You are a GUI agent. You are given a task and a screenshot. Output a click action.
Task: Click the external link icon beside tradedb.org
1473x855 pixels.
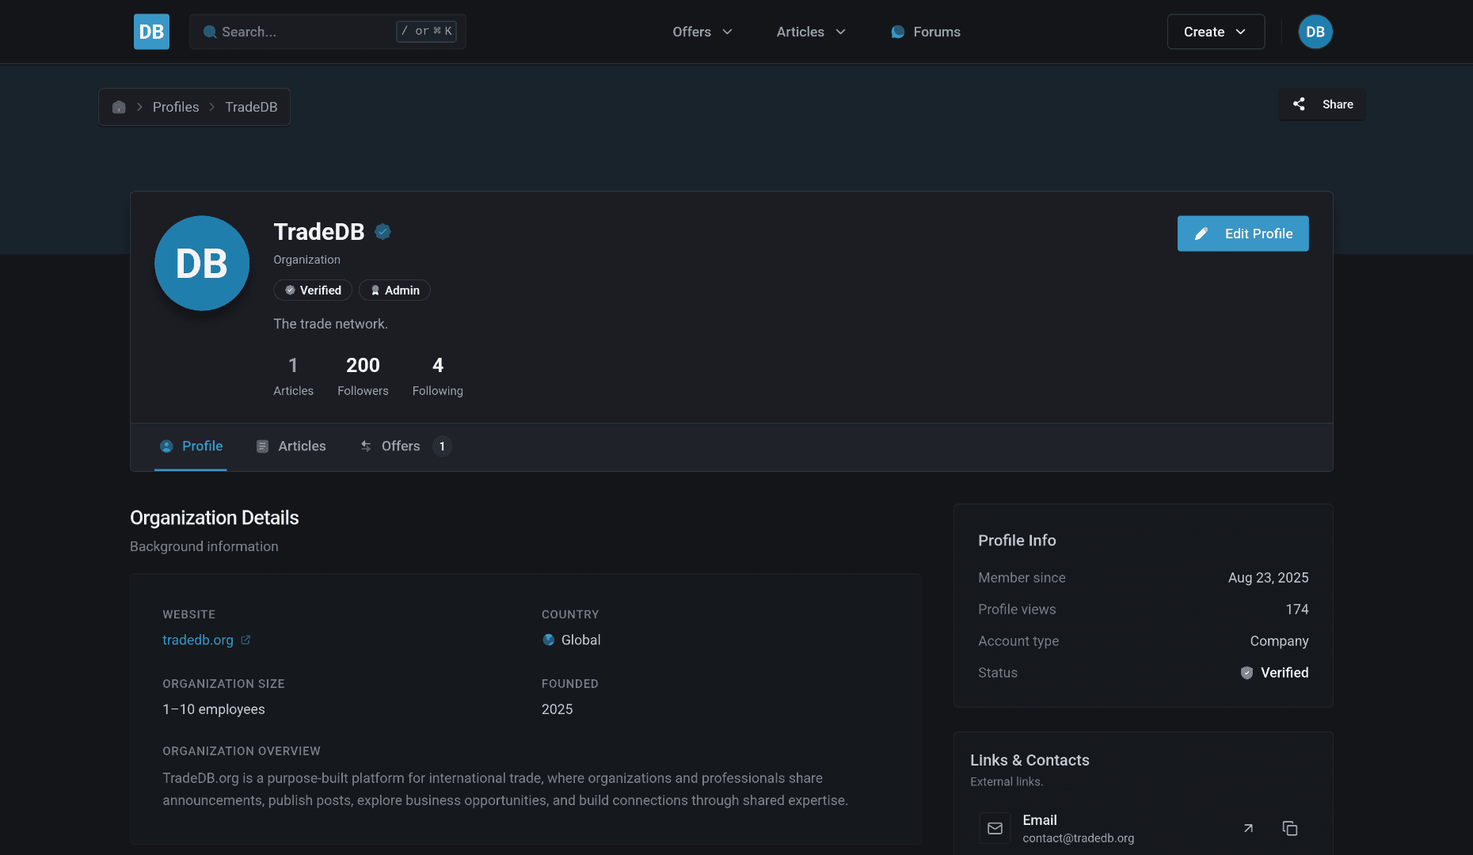pyautogui.click(x=246, y=640)
